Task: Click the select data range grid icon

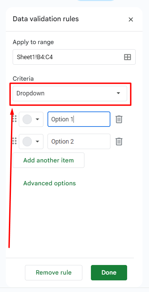Action: coord(127,57)
